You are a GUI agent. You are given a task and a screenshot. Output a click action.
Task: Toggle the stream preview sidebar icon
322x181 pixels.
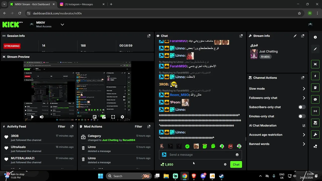[315, 64]
